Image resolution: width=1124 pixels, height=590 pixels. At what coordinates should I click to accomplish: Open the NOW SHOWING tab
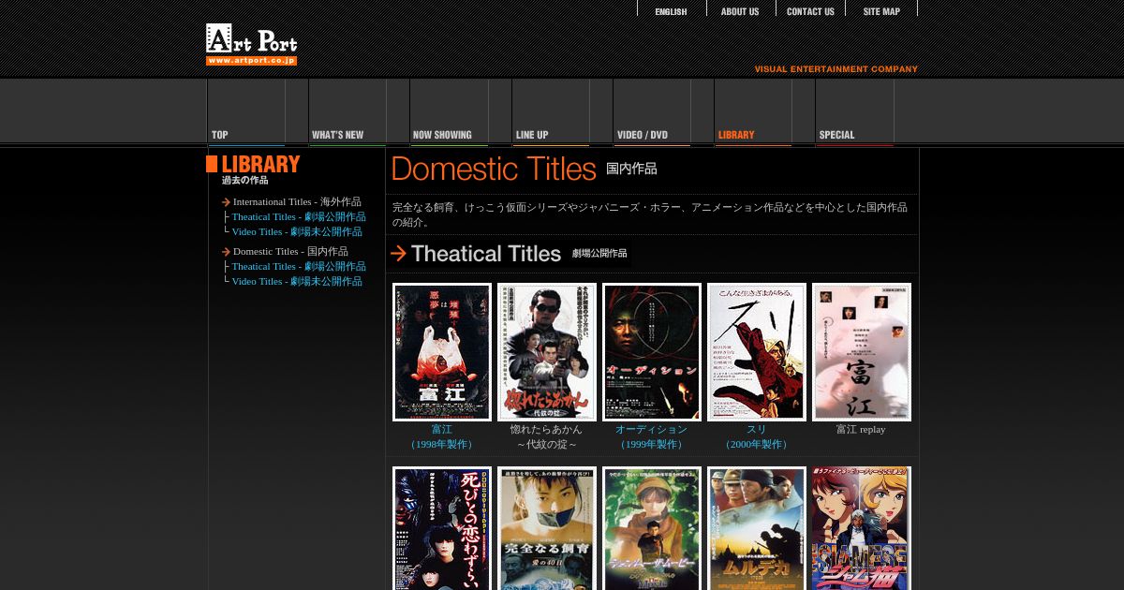pyautogui.click(x=449, y=112)
